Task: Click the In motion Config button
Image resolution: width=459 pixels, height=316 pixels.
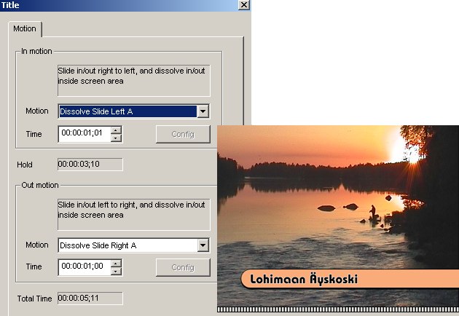Action: [x=183, y=134]
